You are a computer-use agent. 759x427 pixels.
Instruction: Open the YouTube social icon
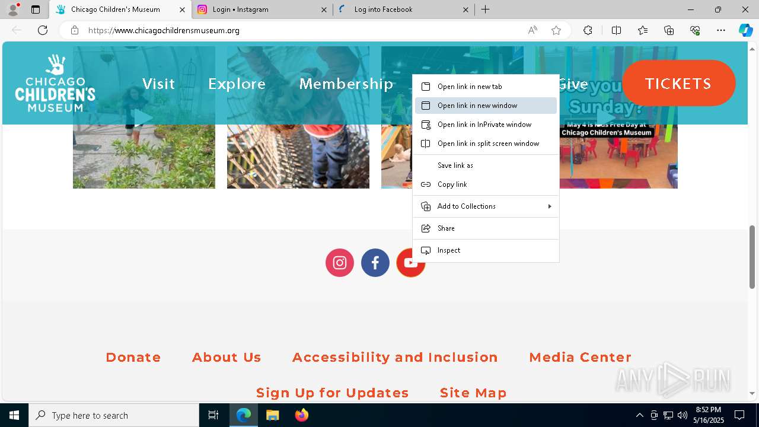[411, 263]
